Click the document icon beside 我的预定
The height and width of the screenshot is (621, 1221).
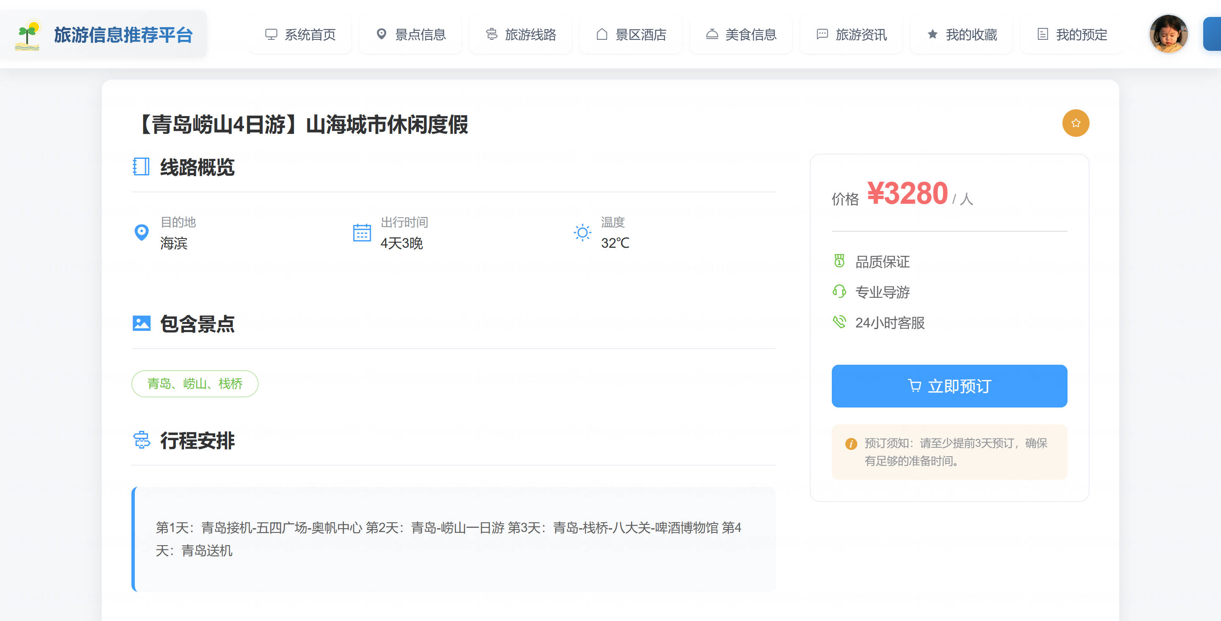point(1043,34)
